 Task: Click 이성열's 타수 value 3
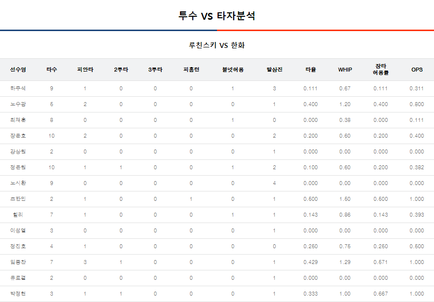(51, 230)
